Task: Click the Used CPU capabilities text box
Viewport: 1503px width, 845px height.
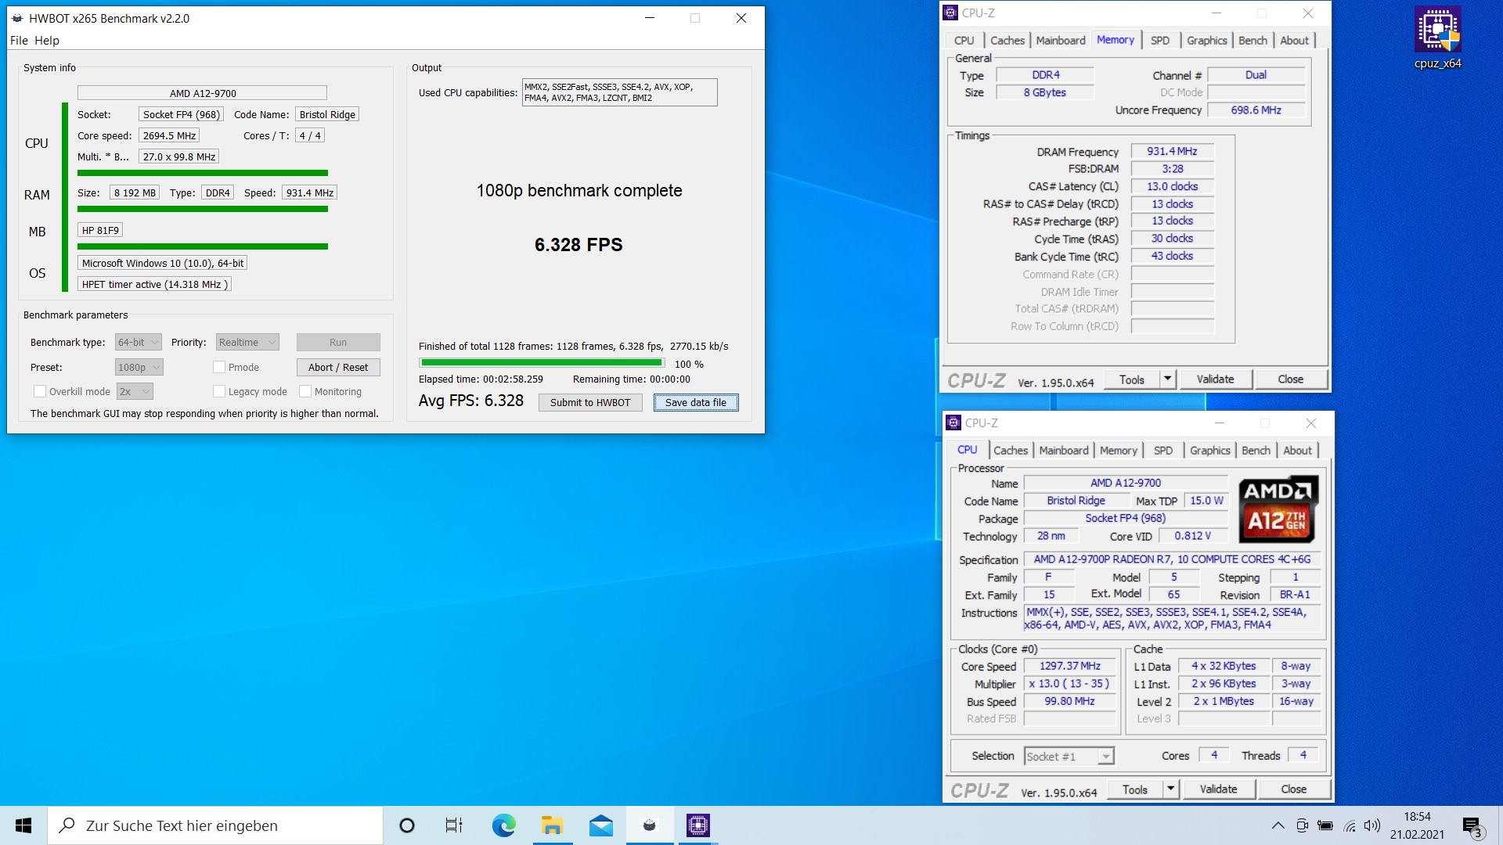Action: click(619, 92)
